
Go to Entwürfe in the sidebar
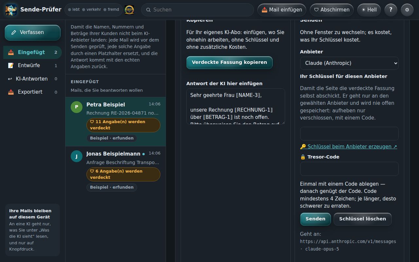point(32,65)
